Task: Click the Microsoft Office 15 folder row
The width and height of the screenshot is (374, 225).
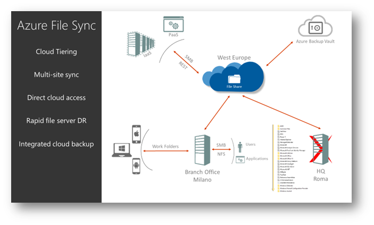Action: (285, 159)
